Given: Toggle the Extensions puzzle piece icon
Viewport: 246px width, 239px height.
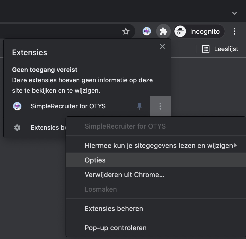Looking at the screenshot, I should [163, 31].
